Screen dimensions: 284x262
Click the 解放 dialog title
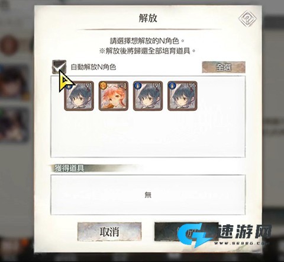click(x=148, y=18)
